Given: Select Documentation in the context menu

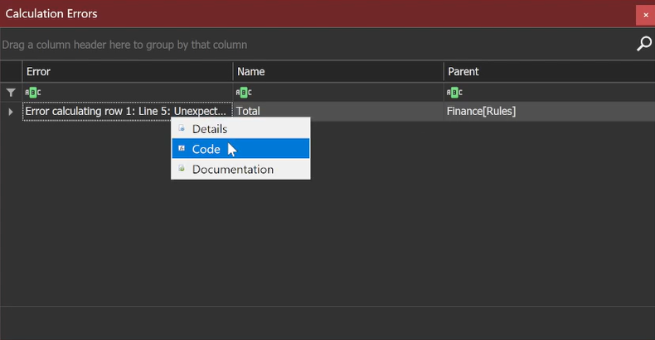Looking at the screenshot, I should point(232,170).
